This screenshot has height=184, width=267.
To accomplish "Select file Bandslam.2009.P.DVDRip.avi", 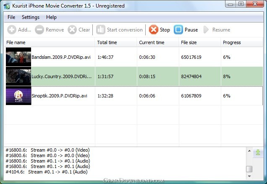I will 61,57.
